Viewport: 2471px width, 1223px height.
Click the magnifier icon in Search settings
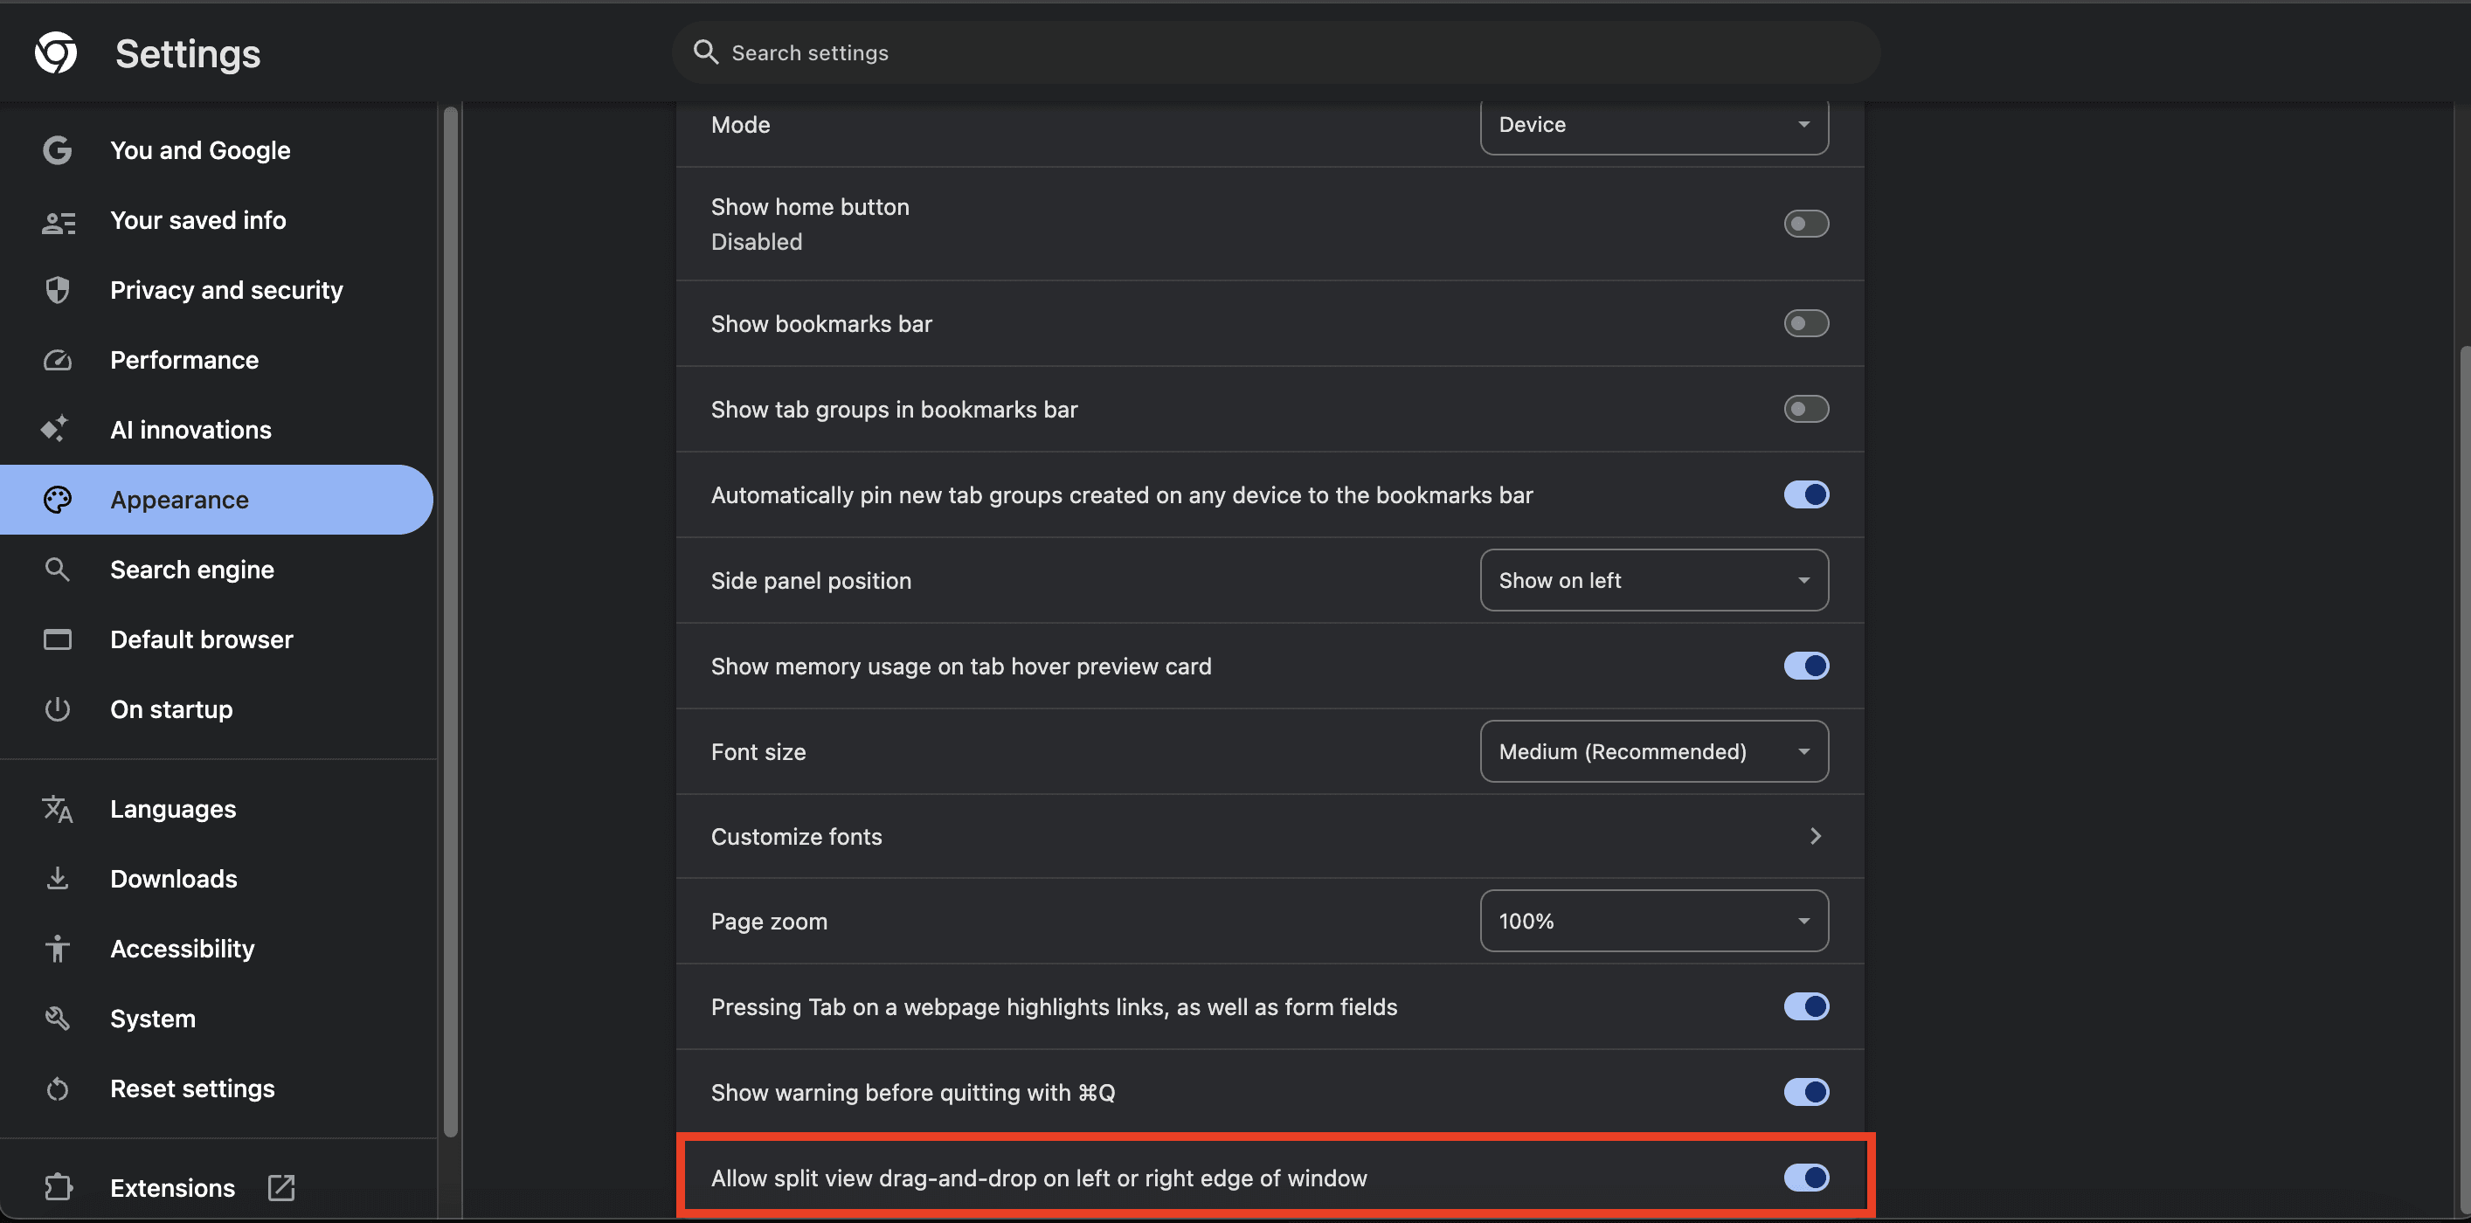pyautogui.click(x=706, y=52)
